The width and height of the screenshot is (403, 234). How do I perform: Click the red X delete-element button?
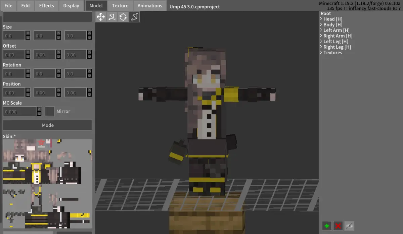pos(338,226)
